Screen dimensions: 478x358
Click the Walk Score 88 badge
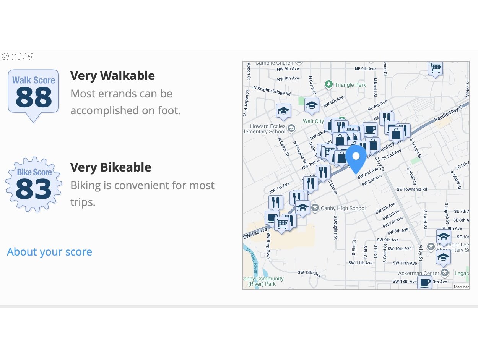[34, 96]
